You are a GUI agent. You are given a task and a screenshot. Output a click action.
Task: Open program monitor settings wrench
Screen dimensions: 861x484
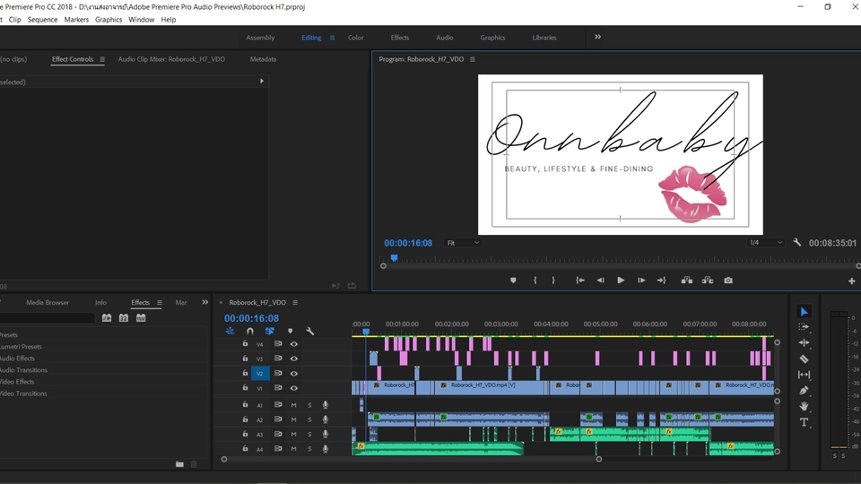pyautogui.click(x=796, y=242)
